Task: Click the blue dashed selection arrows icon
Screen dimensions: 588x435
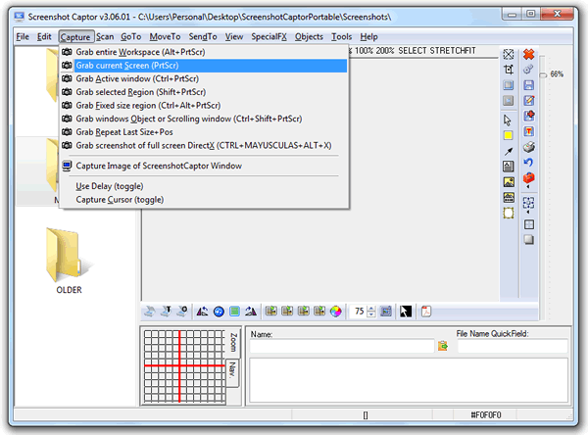Action: [x=529, y=203]
